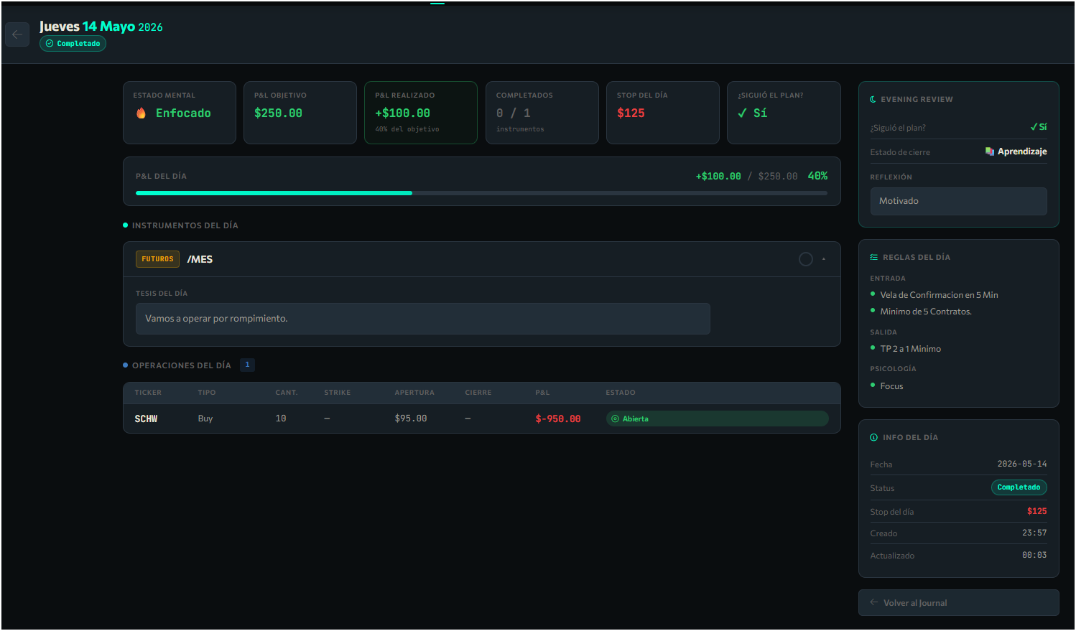Click the P&L del Día progress bar
The height and width of the screenshot is (631, 1076).
[x=481, y=193]
